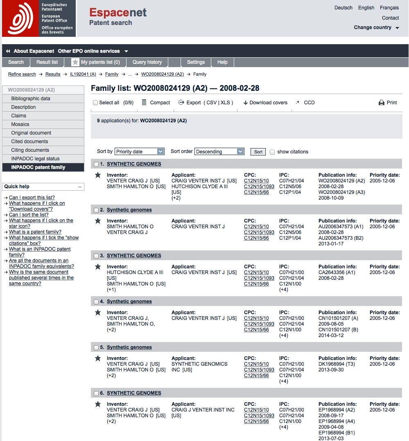Check result 1 SYNTHETIC GENOMES checkbox
Screen dimensions: 409x441
(96, 164)
